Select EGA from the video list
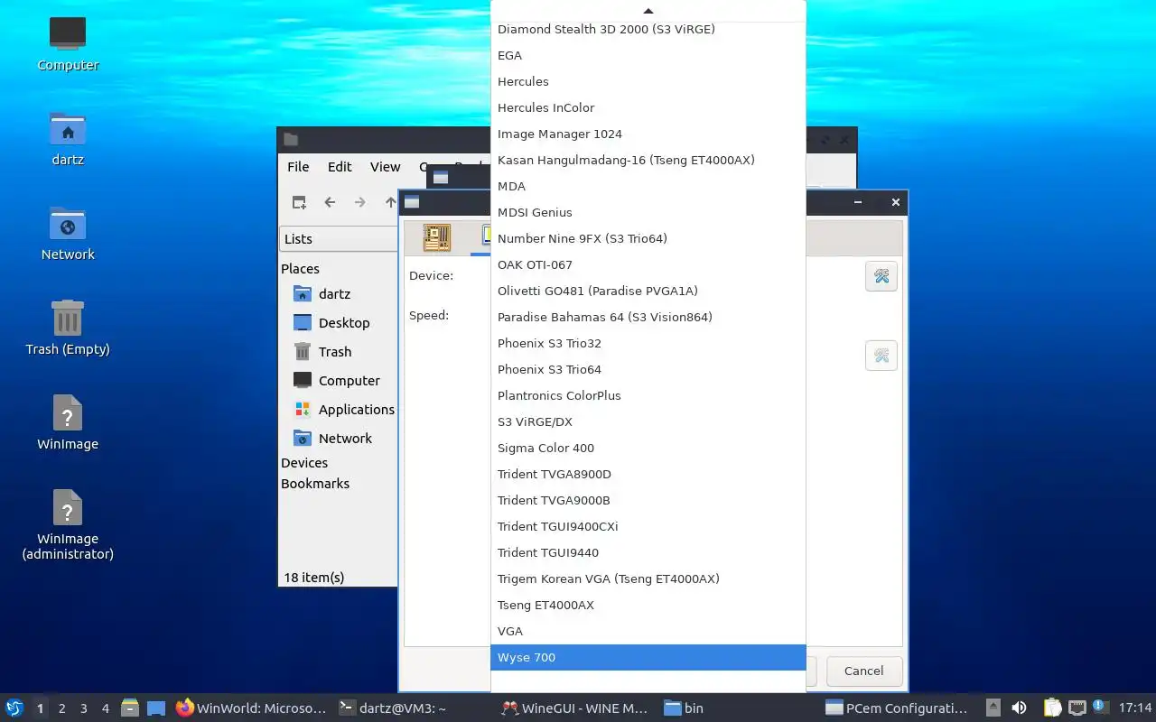The height and width of the screenshot is (722, 1156). (x=648, y=55)
